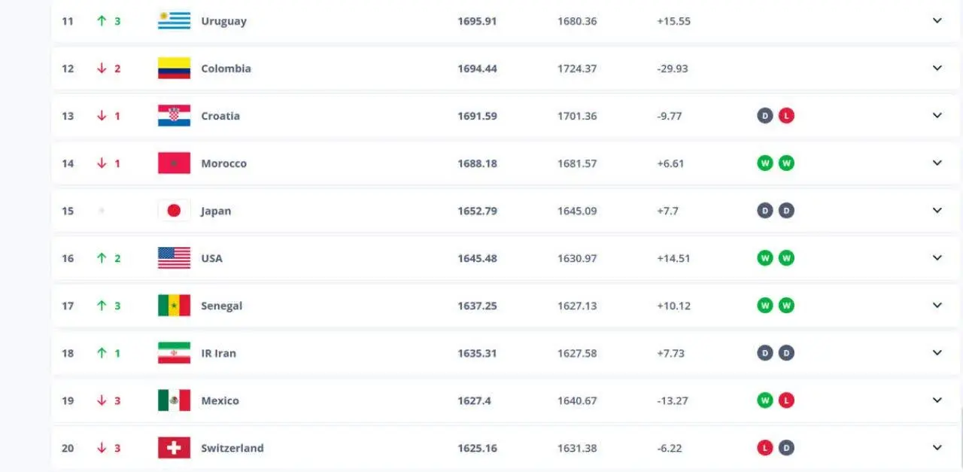This screenshot has height=472, width=963.
Task: Click Mexico's green win result badge
Action: [x=765, y=400]
